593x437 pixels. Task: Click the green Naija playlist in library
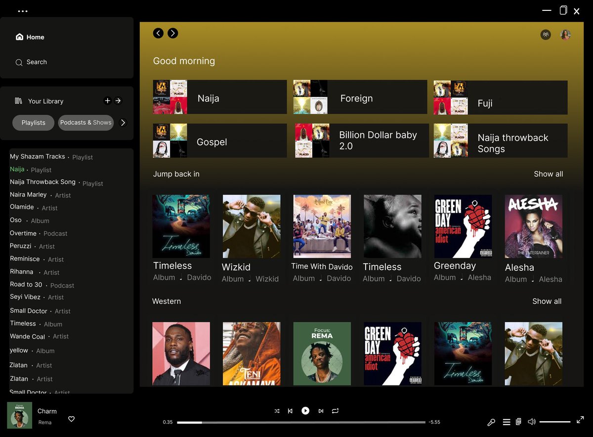tap(31, 170)
